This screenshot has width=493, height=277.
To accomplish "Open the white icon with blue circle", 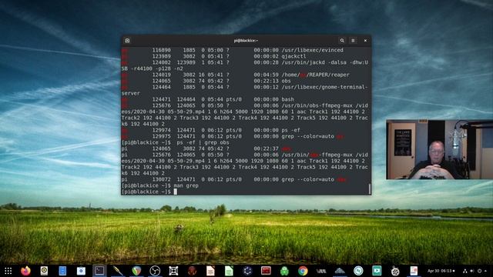I will (81, 271).
